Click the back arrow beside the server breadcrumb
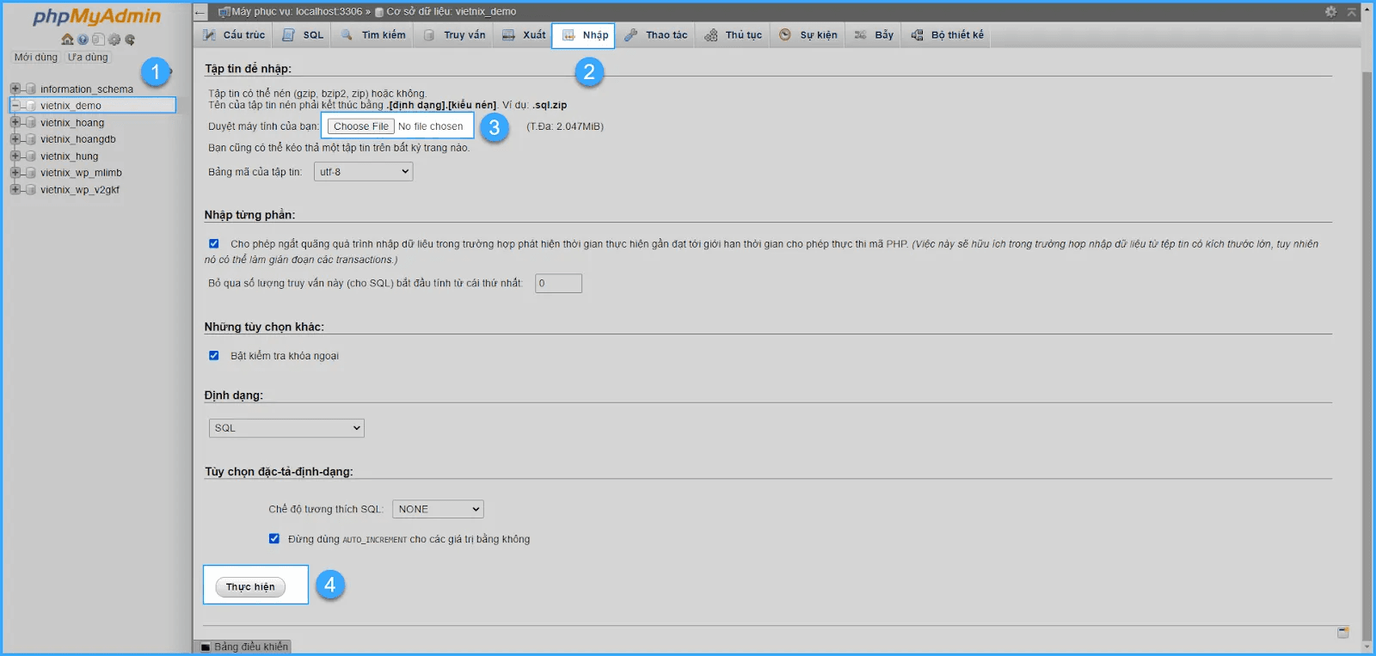 point(200,12)
